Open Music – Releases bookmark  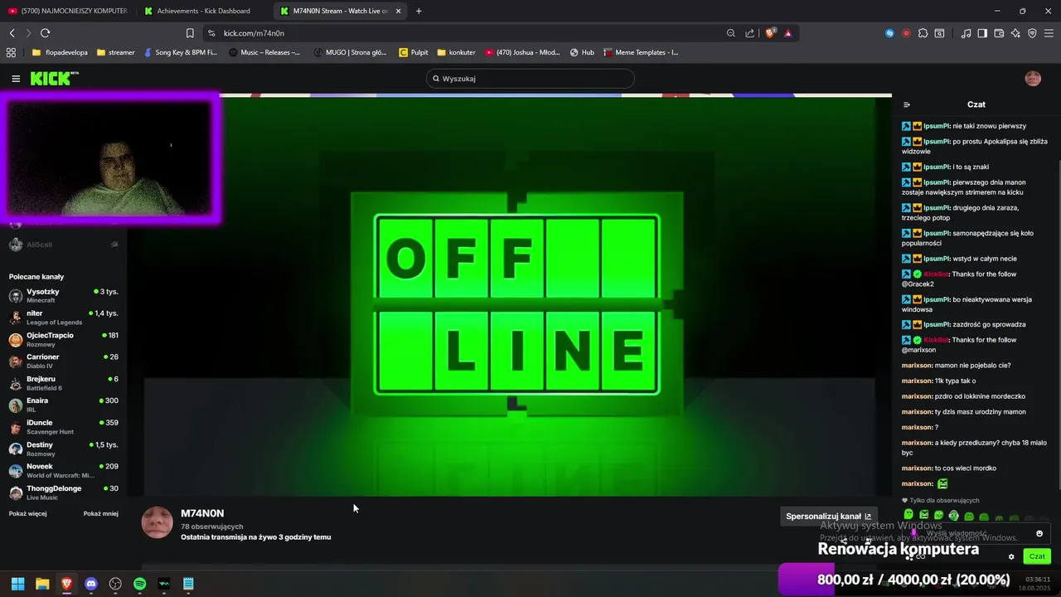[264, 52]
